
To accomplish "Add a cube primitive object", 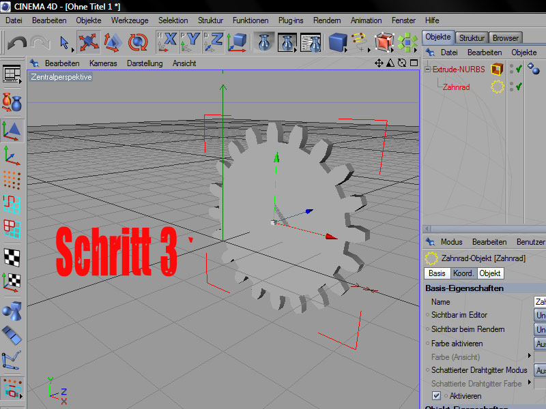I will [x=338, y=42].
